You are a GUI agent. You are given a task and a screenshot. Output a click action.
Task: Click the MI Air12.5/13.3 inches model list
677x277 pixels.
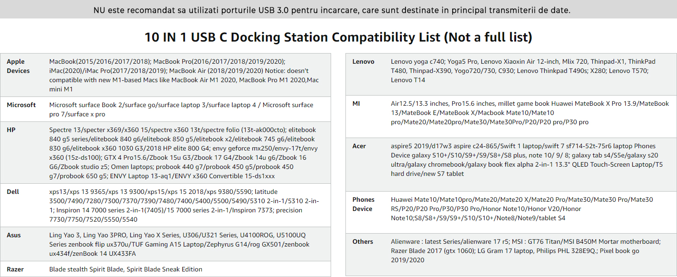[x=530, y=113]
